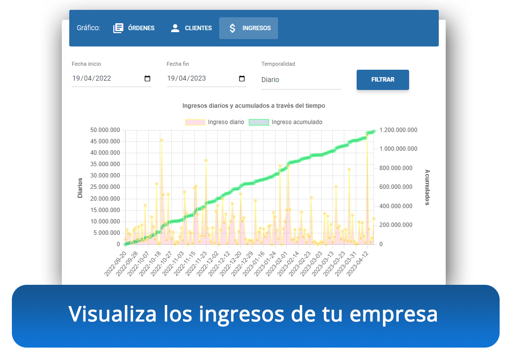Switch to the ÓRDENES tab
The image size is (511, 356).
click(x=134, y=28)
